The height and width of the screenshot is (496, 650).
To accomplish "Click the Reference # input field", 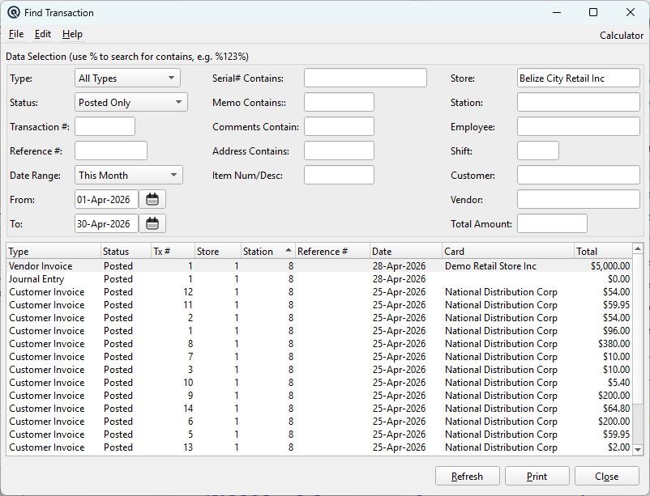I will point(111,151).
